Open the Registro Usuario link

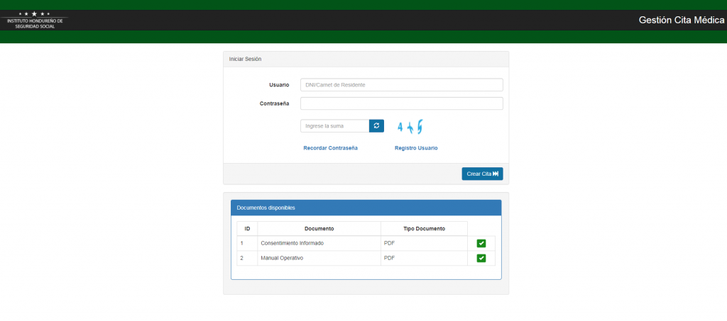coord(416,148)
